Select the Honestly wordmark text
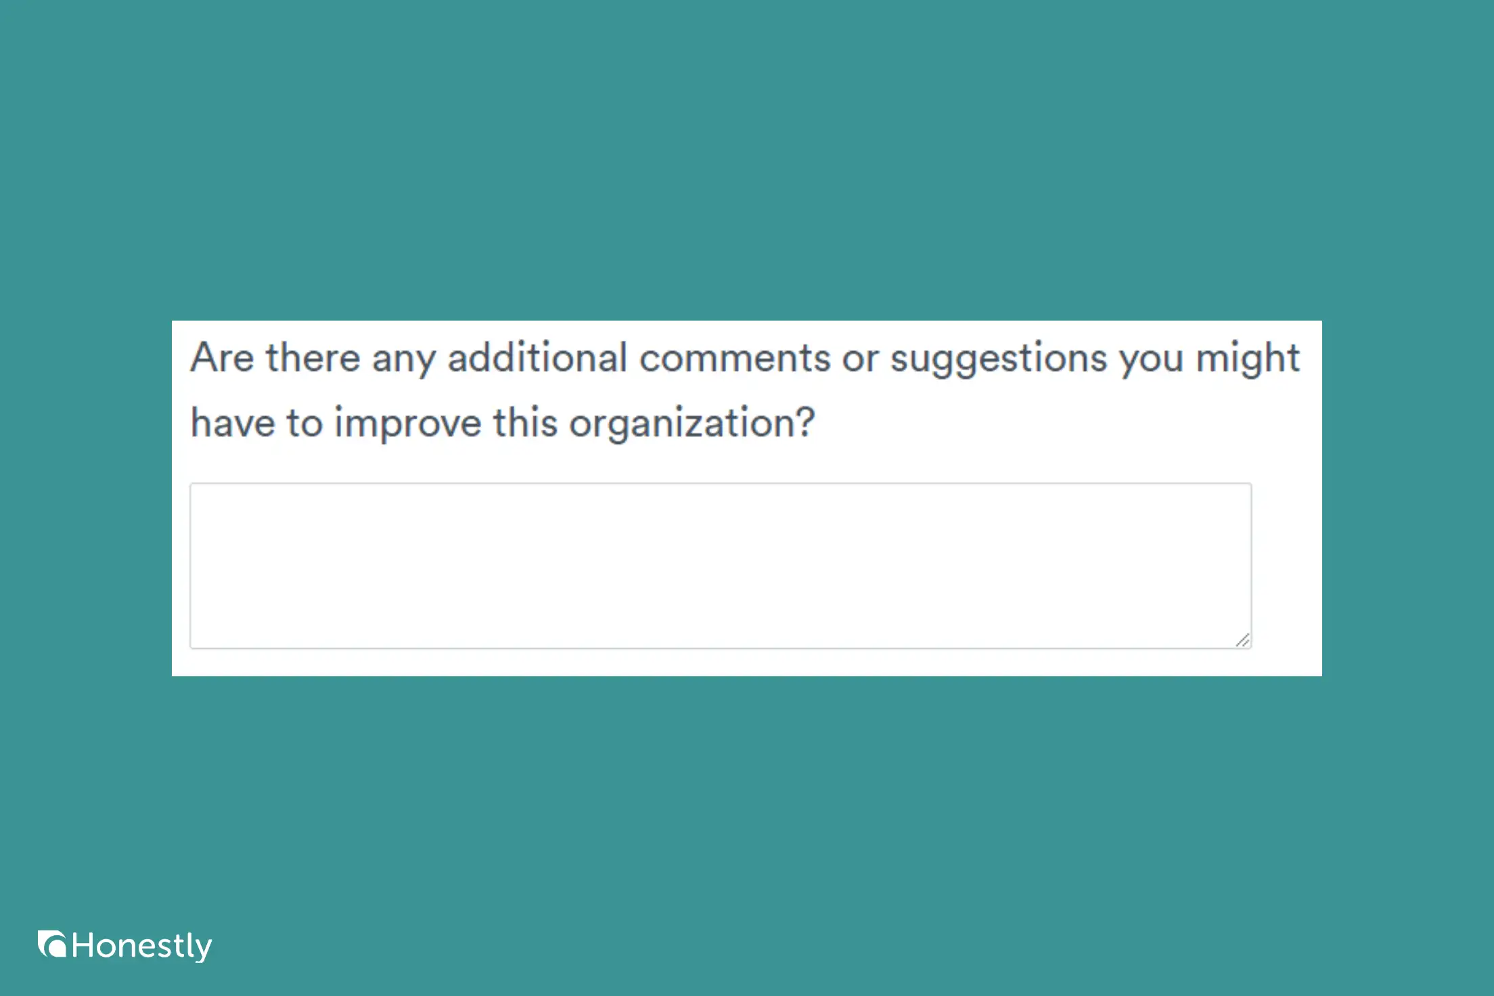The height and width of the screenshot is (996, 1494). [x=142, y=943]
